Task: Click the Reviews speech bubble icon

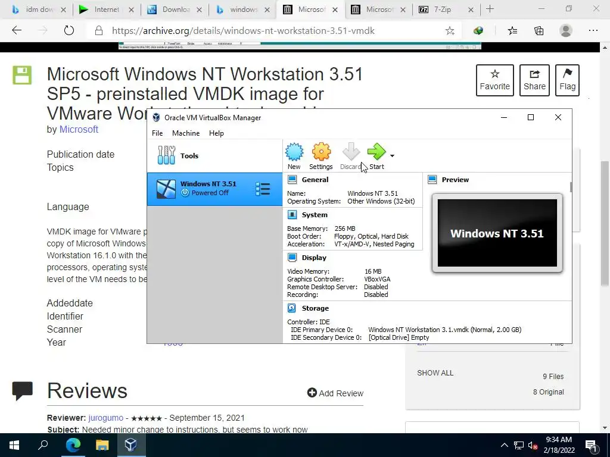Action: click(x=23, y=390)
